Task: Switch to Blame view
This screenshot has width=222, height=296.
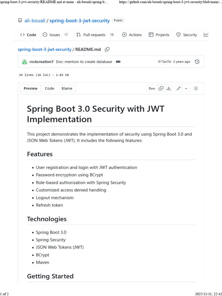Action: 67,88
